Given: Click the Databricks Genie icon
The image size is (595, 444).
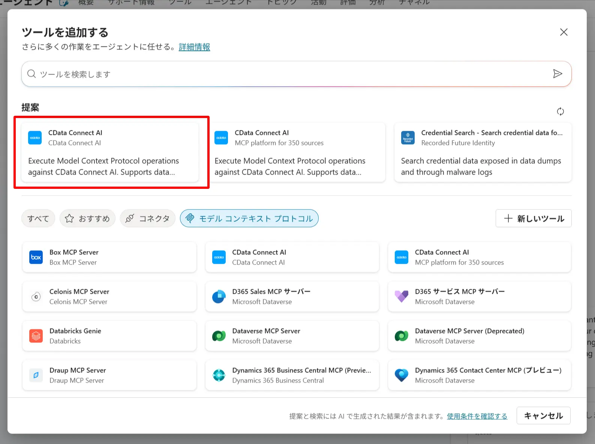Looking at the screenshot, I should [36, 336].
